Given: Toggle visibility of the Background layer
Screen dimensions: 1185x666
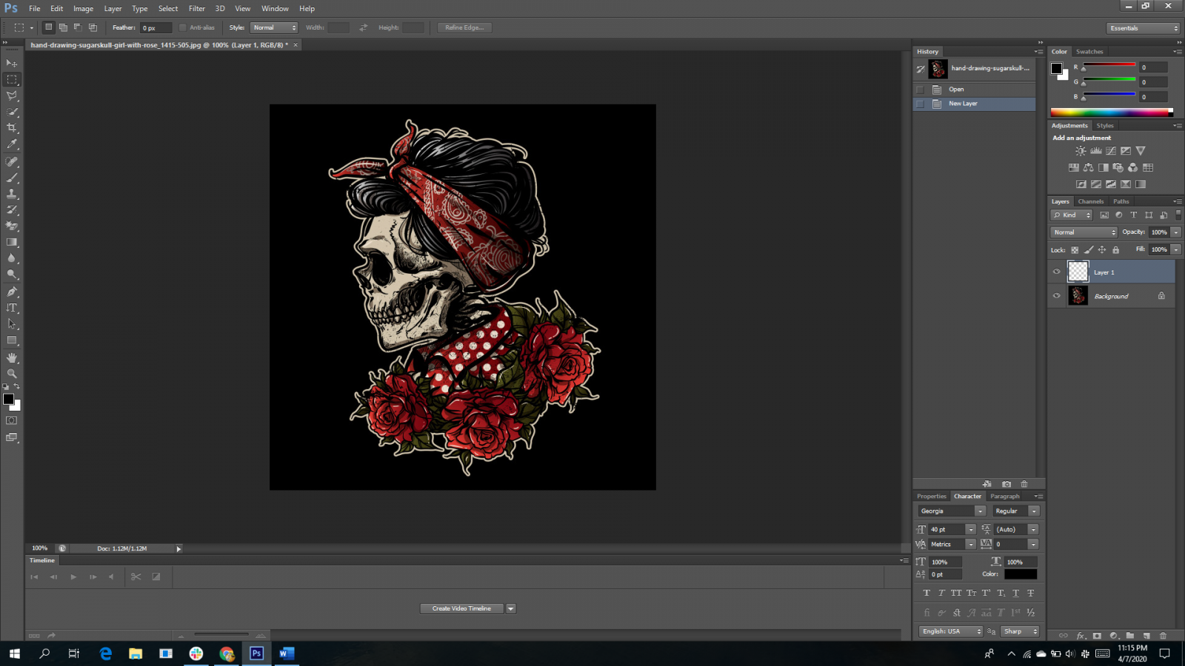Looking at the screenshot, I should [x=1057, y=296].
